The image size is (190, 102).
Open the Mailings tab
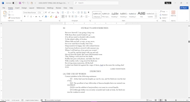tap(50, 8)
